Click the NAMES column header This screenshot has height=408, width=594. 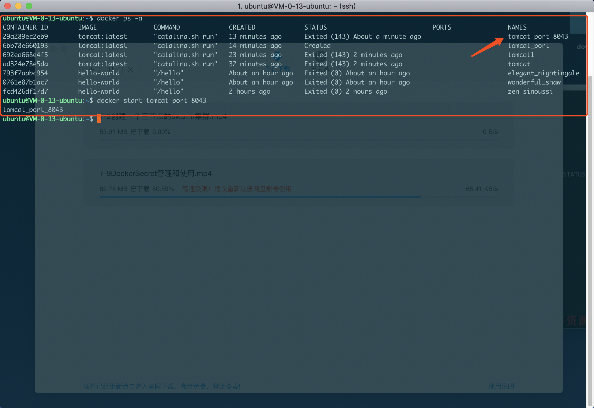pyautogui.click(x=517, y=27)
